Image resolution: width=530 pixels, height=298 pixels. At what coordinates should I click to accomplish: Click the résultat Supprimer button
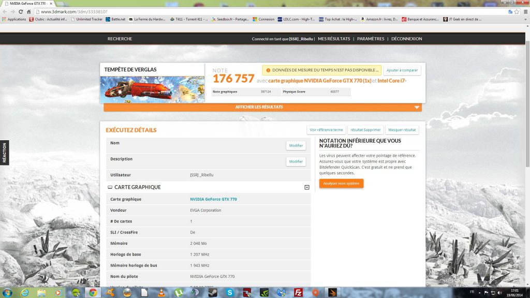point(365,130)
